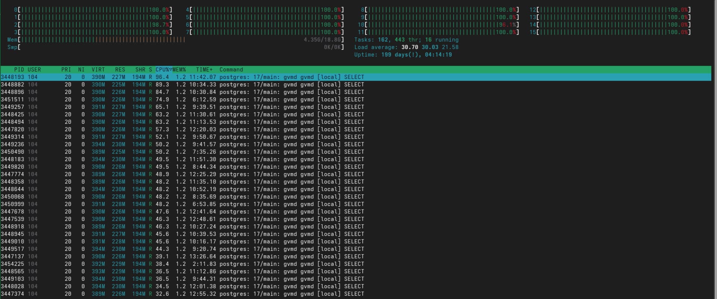Viewport: 717px width, 299px height.
Task: Click the CPU 7 usage meter
Action: tap(265, 32)
